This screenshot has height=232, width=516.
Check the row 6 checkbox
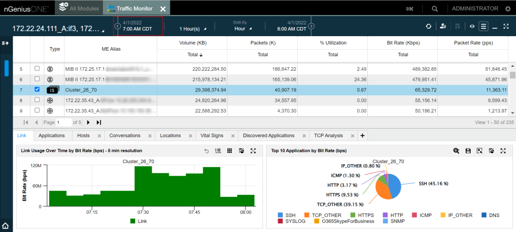pos(37,79)
